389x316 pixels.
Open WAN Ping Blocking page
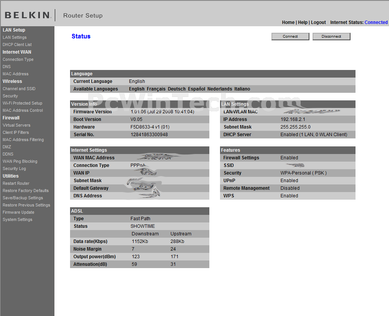click(20, 161)
